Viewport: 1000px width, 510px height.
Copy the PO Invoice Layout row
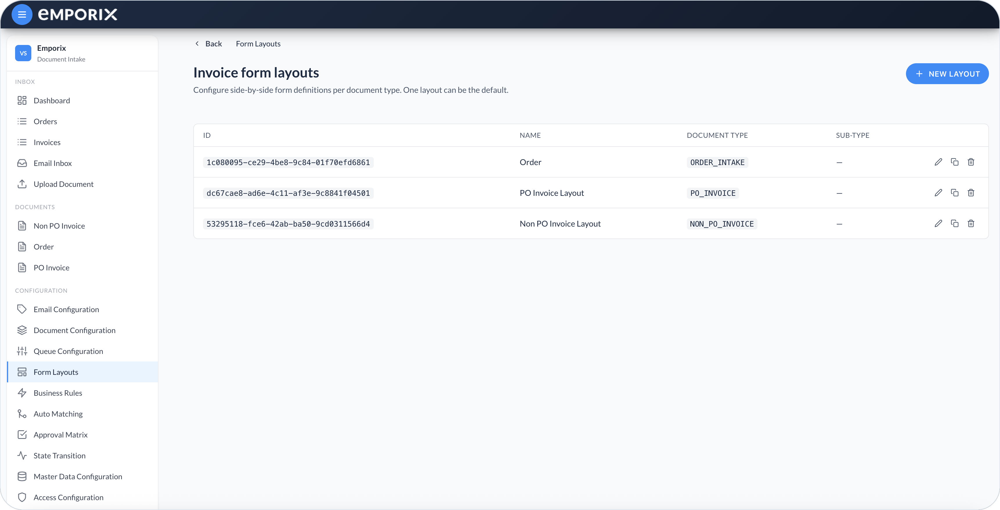coord(954,193)
